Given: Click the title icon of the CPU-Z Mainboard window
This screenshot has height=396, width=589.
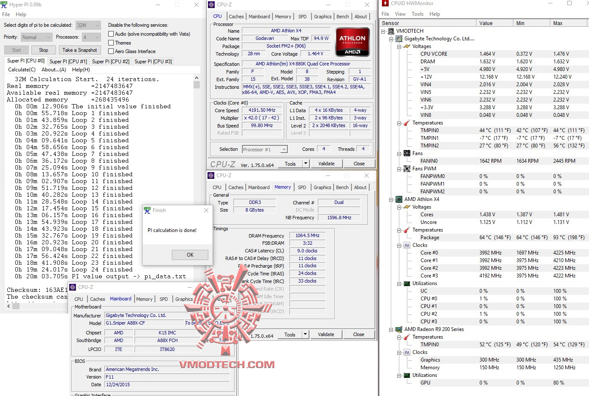Looking at the screenshot, I should click(73, 287).
